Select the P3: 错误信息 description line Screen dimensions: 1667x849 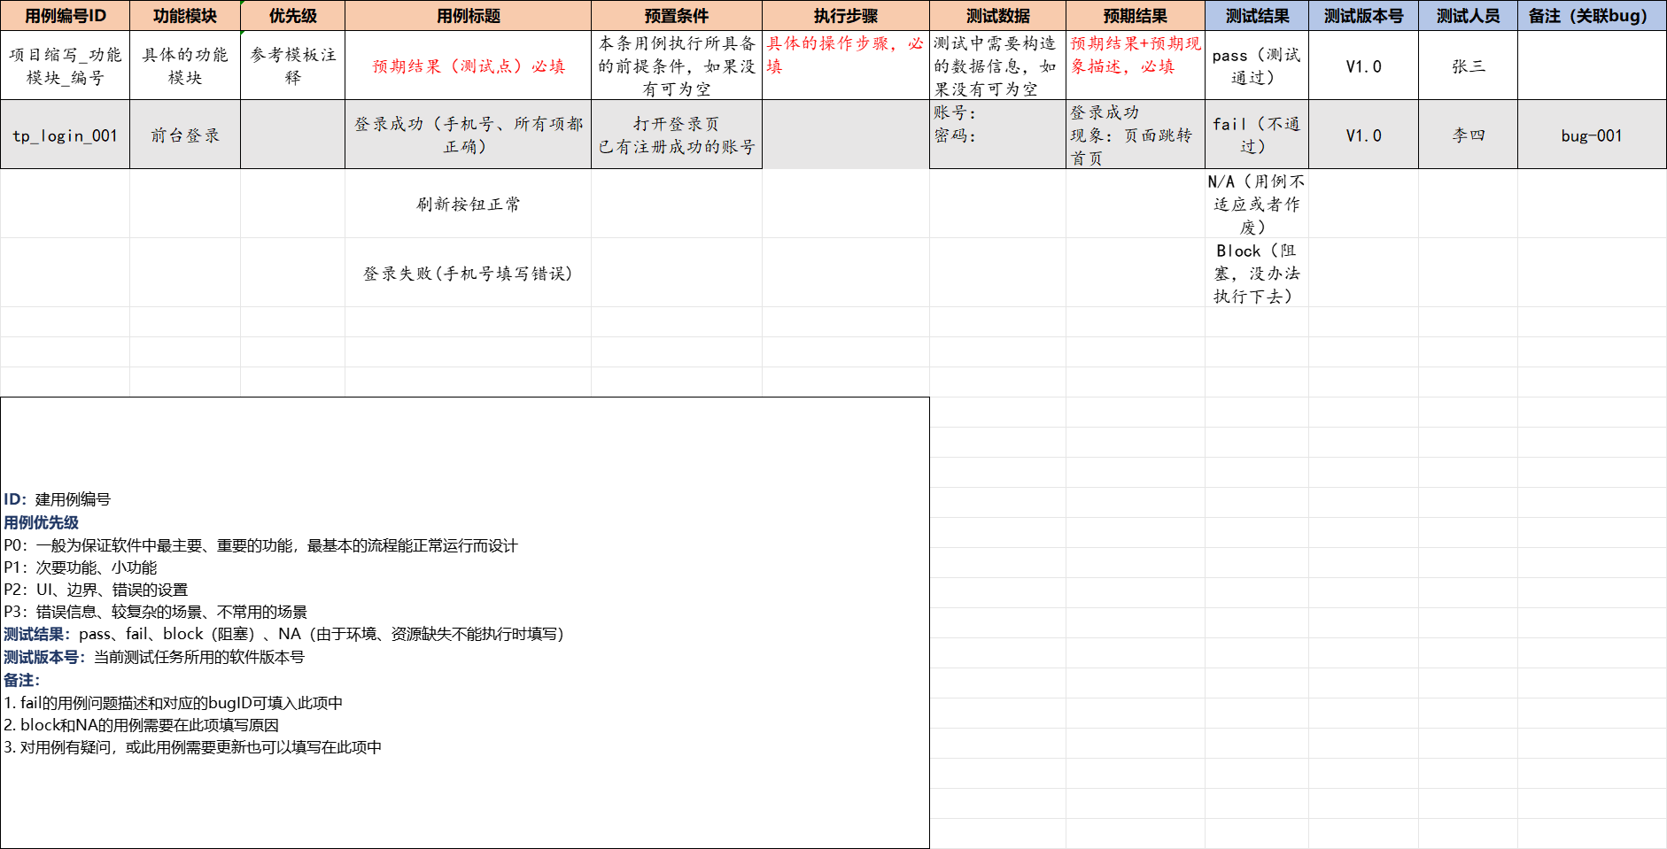pos(155,612)
